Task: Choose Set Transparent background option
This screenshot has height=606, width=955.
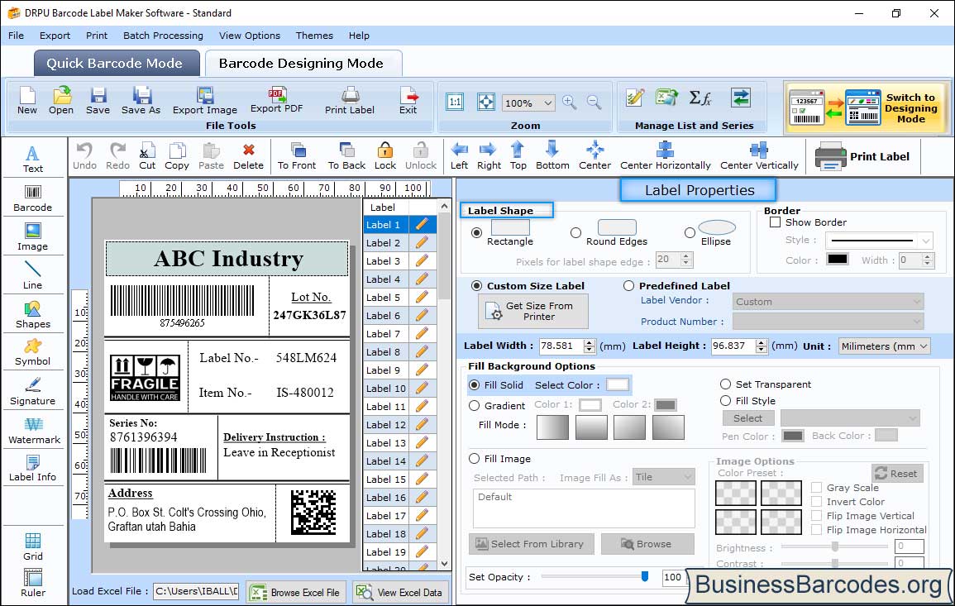Action: pyautogui.click(x=725, y=384)
